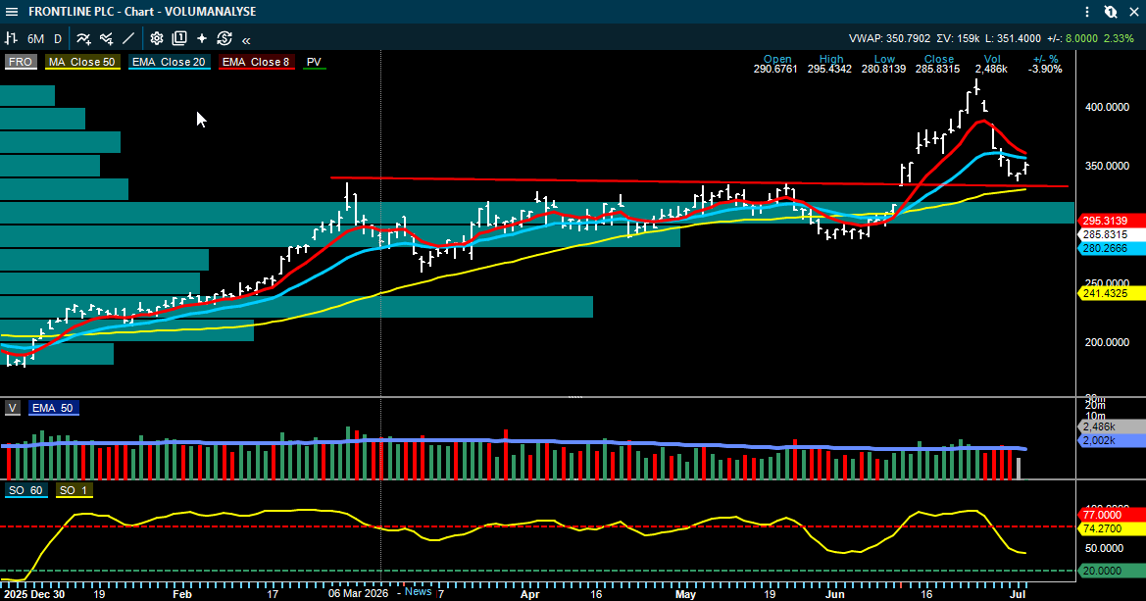Click the PV price-volume label

tap(314, 62)
